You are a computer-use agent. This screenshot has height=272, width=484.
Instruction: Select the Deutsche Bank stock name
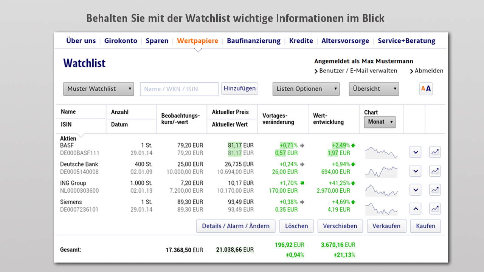click(x=79, y=164)
